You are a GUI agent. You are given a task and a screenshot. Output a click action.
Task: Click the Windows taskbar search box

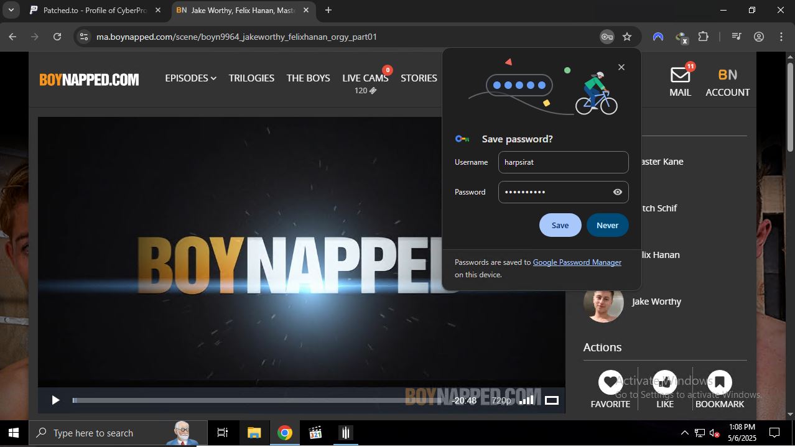coord(118,433)
